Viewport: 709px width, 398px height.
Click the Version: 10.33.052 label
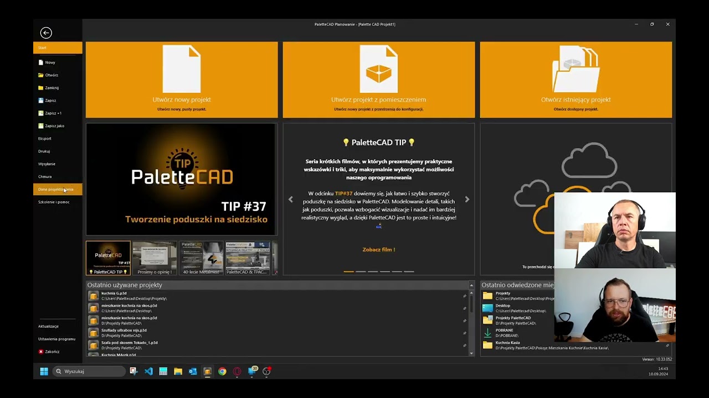click(657, 359)
